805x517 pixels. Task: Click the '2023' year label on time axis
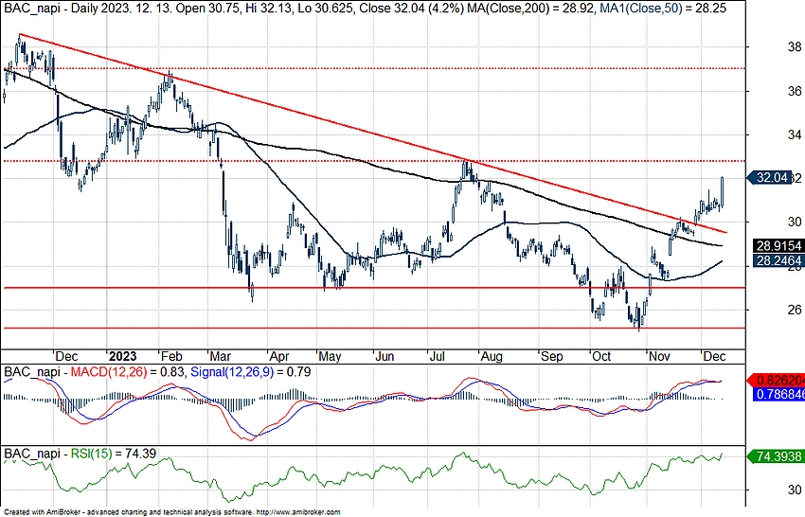123,357
